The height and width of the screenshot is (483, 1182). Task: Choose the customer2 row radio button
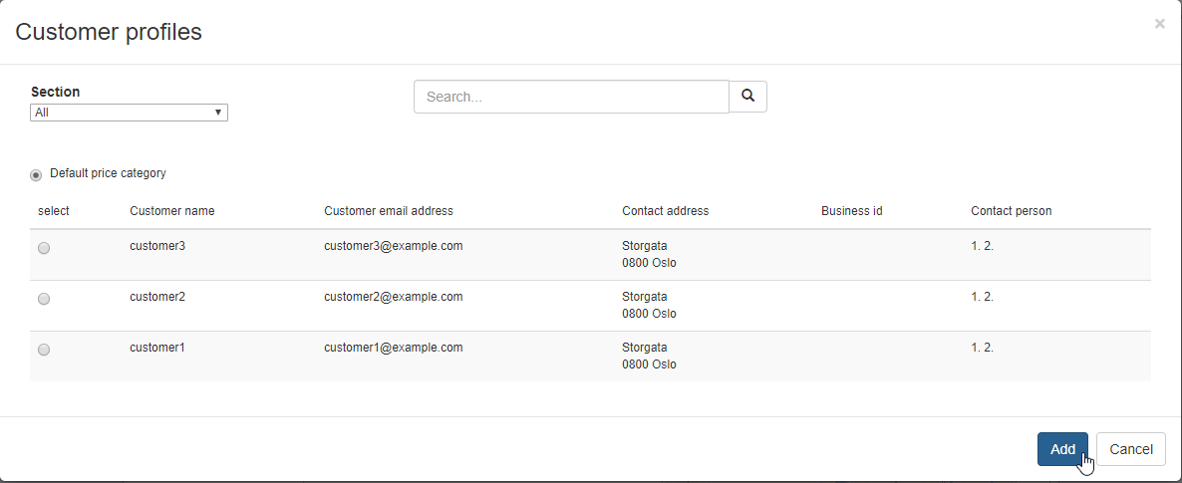pos(44,299)
